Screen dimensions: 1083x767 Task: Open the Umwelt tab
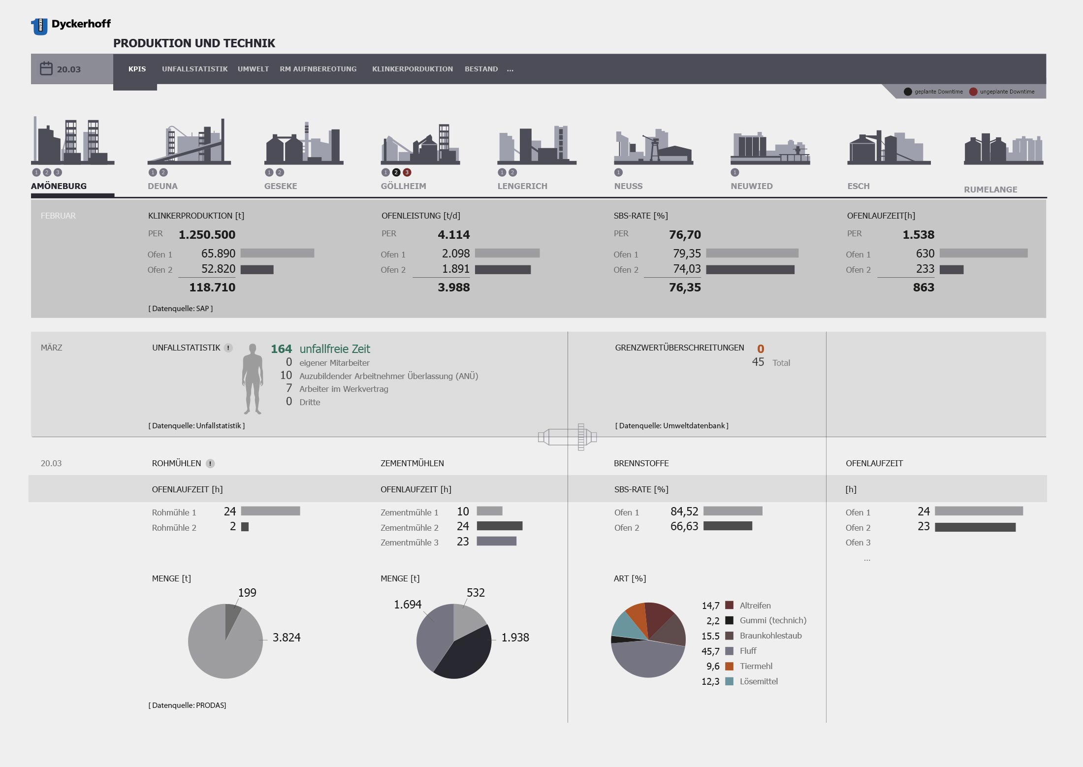pos(253,69)
